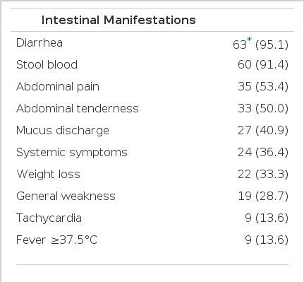Click the Abdominal tenderness label
Screen dimensions: 304x282
78,108
